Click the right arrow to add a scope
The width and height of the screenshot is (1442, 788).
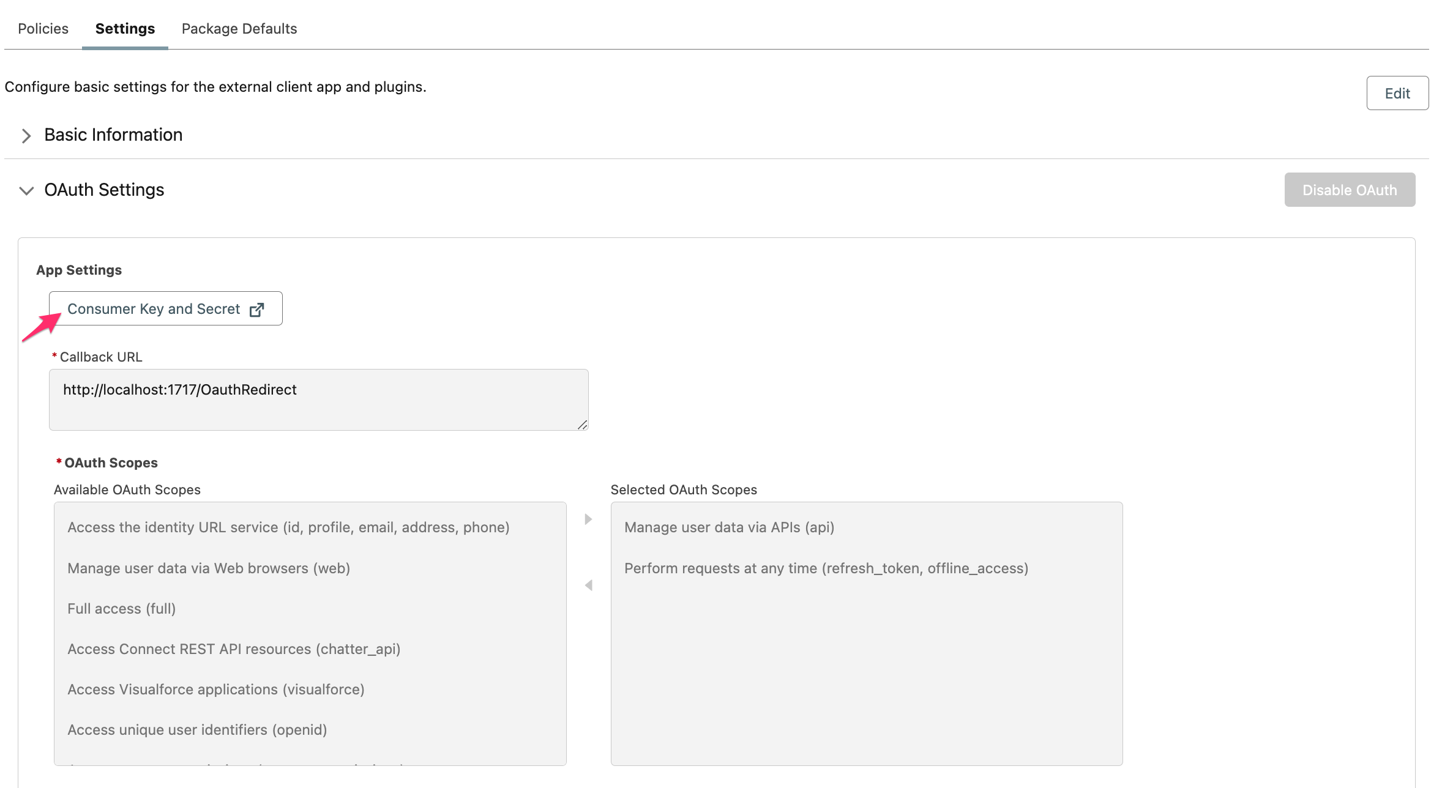point(589,519)
